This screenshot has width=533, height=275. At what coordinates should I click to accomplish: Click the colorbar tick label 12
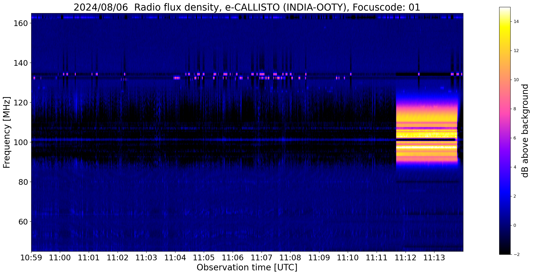pyautogui.click(x=516, y=51)
